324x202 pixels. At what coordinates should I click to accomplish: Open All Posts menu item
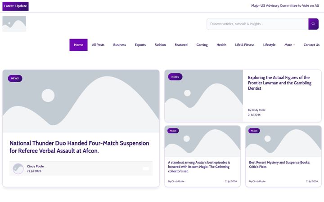coord(98,45)
